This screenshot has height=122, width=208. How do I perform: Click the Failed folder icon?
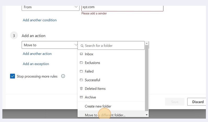tap(81, 71)
